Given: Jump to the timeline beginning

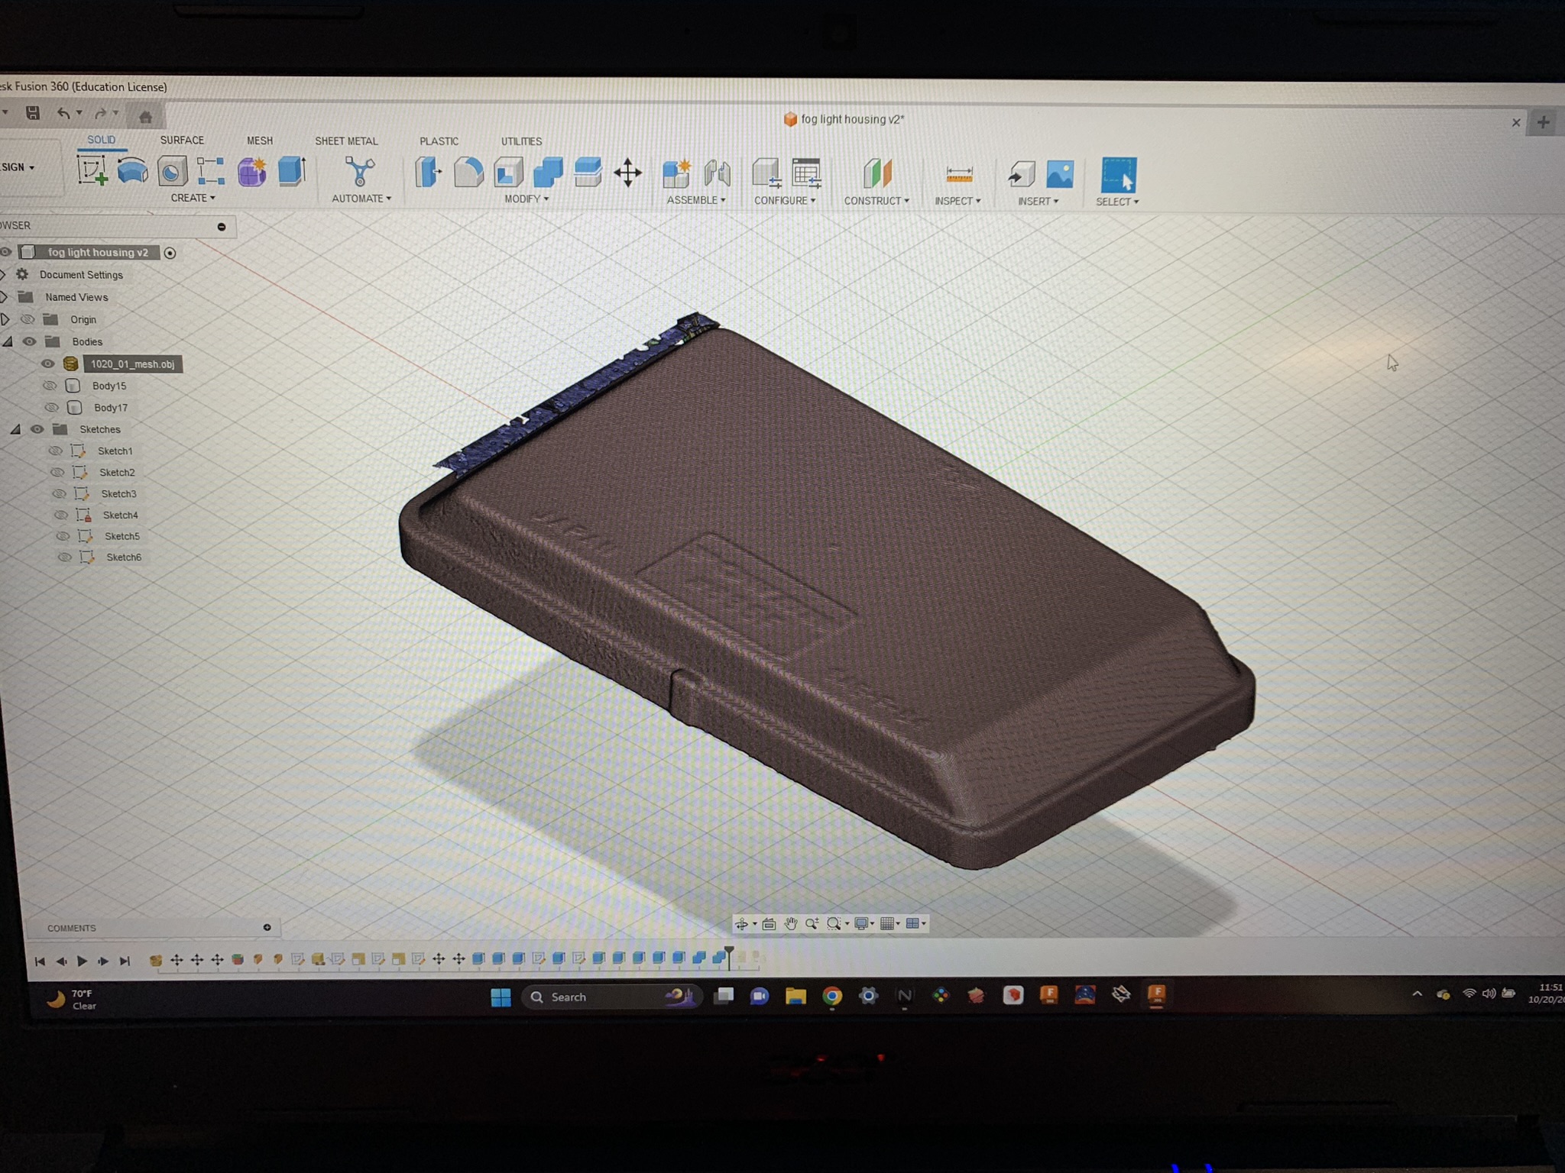Looking at the screenshot, I should [x=40, y=961].
